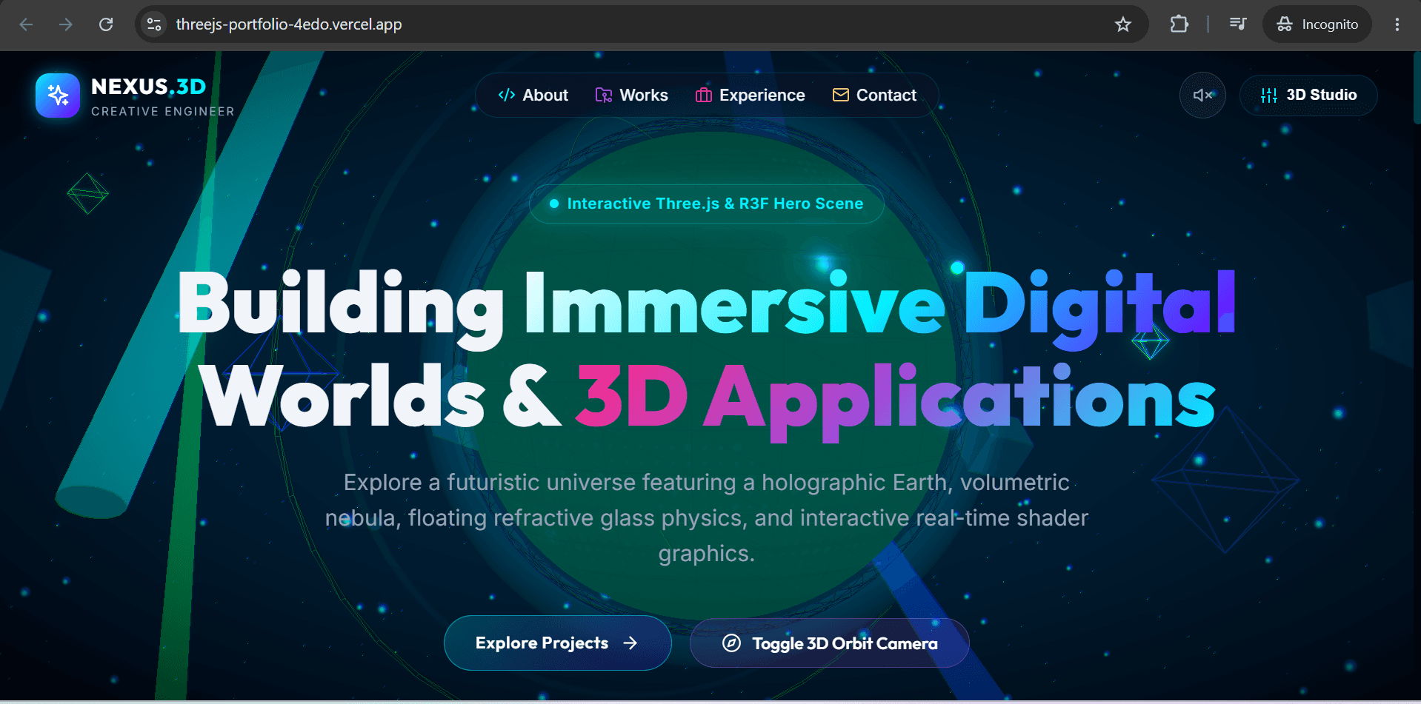Click the page vertical scrollbar
The height and width of the screenshot is (704, 1421).
tap(1417, 87)
